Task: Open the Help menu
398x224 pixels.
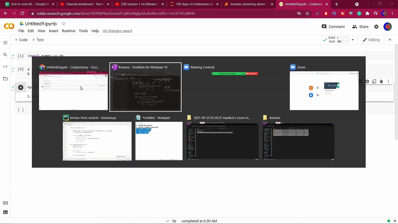Action: [95, 31]
